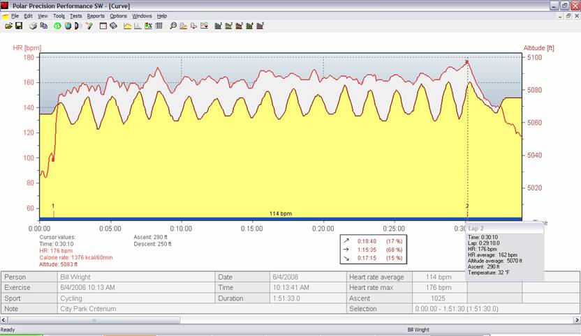
Task: Click the blue cube toolbar icon
Action: [x=68, y=26]
